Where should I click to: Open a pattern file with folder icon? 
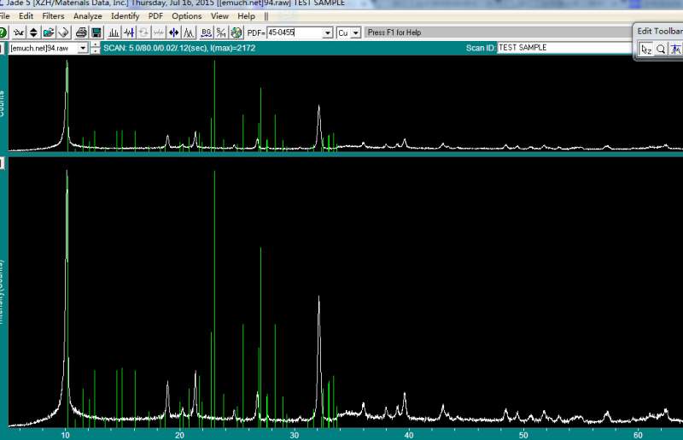tap(49, 32)
